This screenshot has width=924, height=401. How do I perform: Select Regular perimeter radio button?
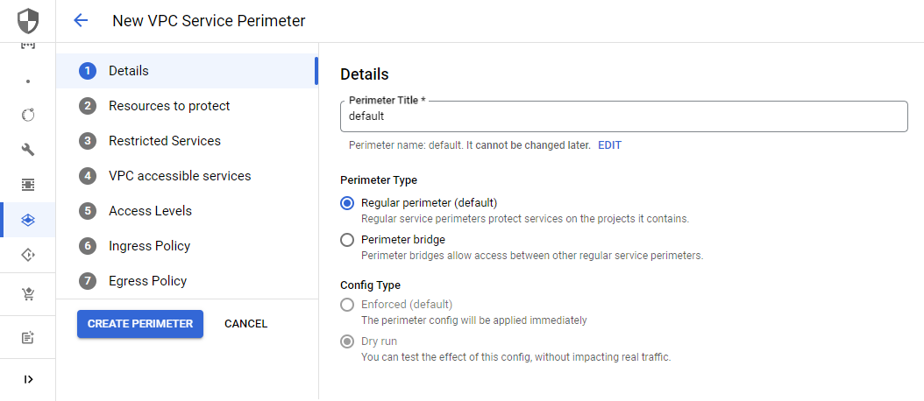coord(347,203)
